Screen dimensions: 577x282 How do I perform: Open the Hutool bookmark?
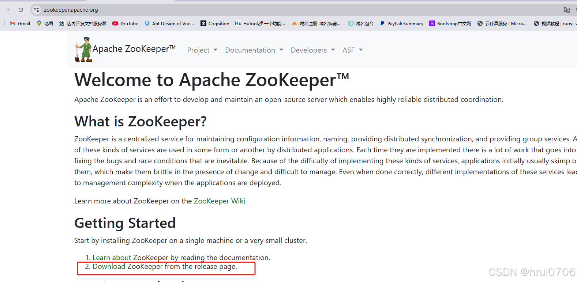tap(260, 23)
